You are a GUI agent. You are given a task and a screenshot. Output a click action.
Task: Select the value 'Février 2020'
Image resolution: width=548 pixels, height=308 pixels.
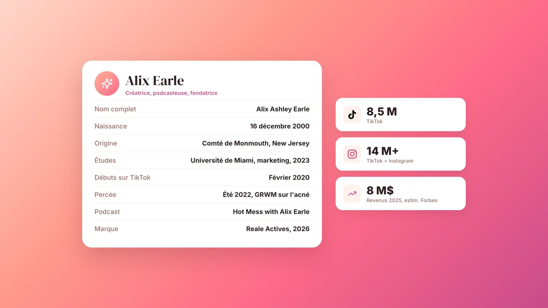289,178
